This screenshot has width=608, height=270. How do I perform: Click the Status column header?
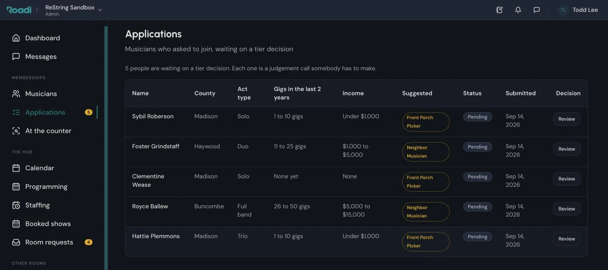point(472,93)
